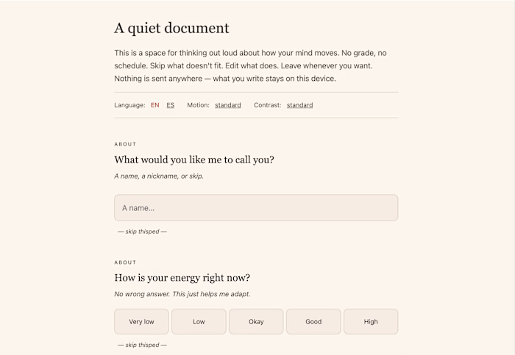Click the 'No wrong answer' helper text
Image resolution: width=515 pixels, height=355 pixels.
pyautogui.click(x=182, y=294)
